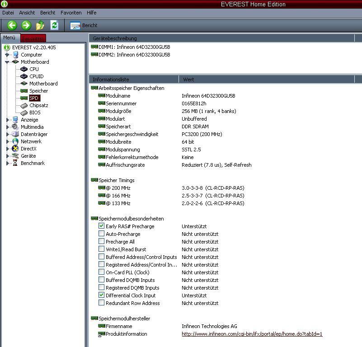
Task: Expand the Netzwerk tree node
Action: pos(7,141)
